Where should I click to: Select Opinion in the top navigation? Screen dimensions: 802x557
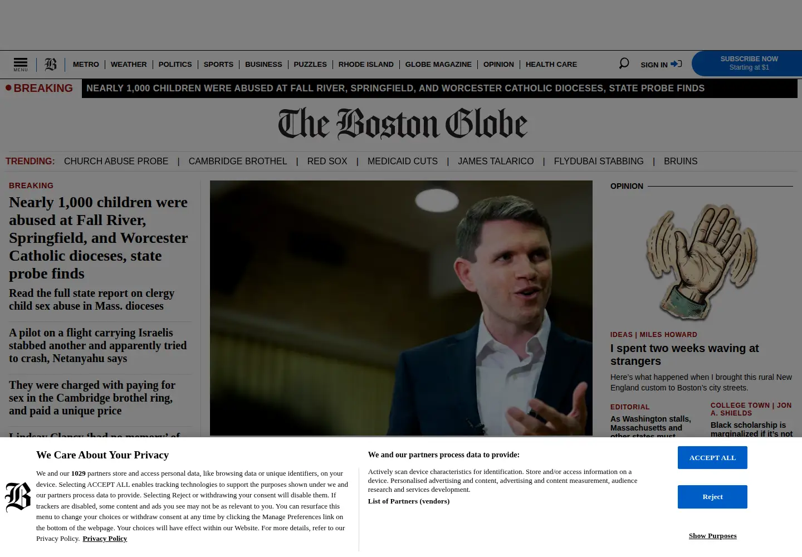pyautogui.click(x=498, y=65)
